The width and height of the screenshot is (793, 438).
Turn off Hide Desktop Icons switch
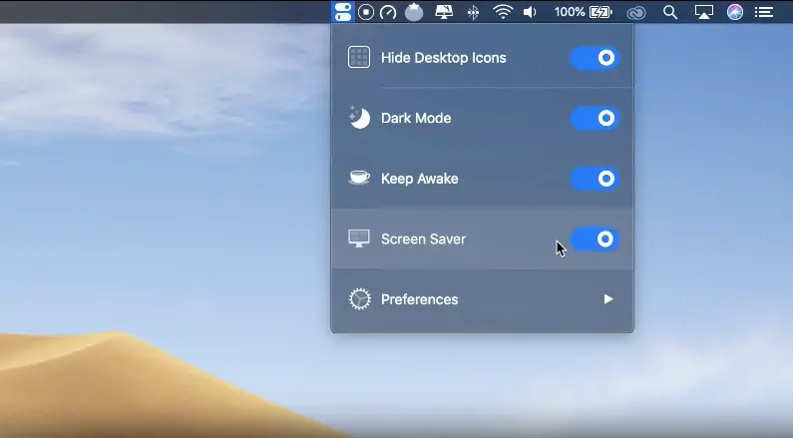click(x=595, y=58)
